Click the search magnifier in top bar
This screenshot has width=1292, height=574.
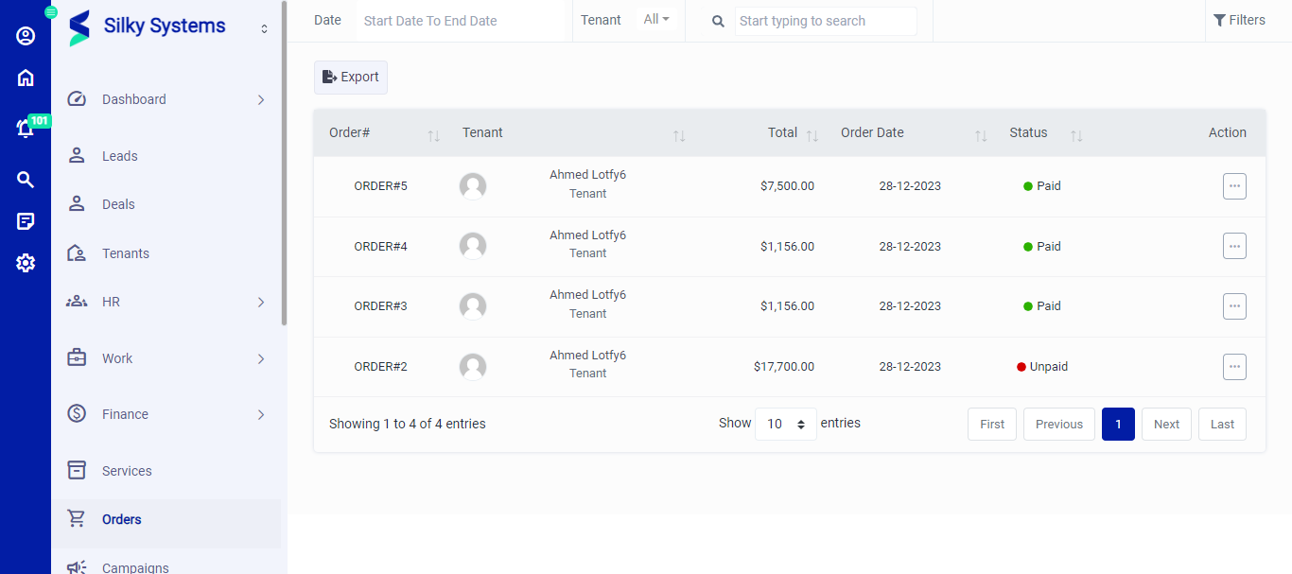click(x=718, y=21)
